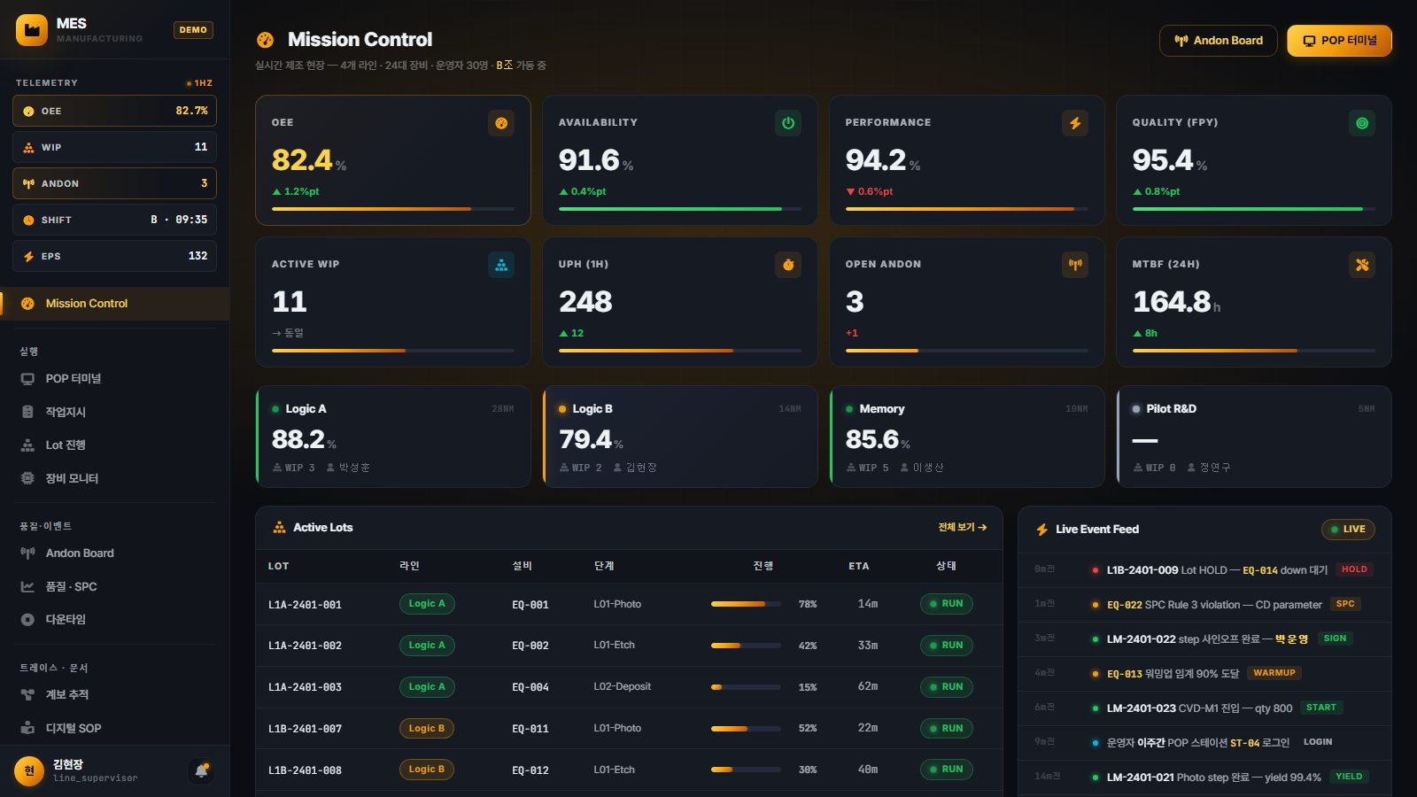Open Lot 진행 in the sidebar
This screenshot has height=797, width=1417.
[115, 445]
